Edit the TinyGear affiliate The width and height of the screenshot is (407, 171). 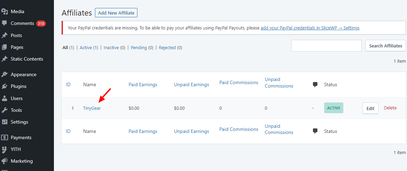click(370, 108)
